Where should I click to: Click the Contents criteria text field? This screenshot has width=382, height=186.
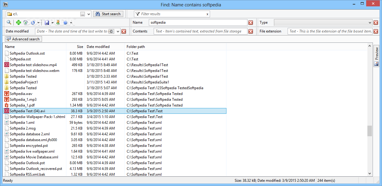click(201, 31)
